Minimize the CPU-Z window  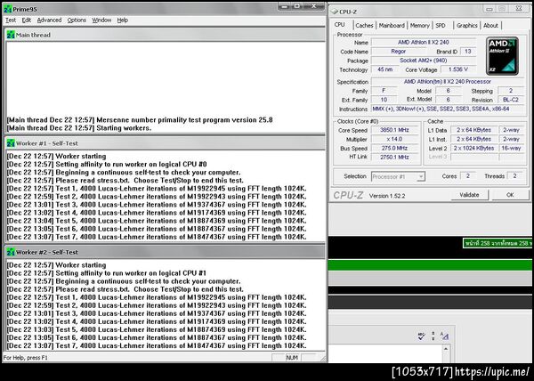point(489,9)
